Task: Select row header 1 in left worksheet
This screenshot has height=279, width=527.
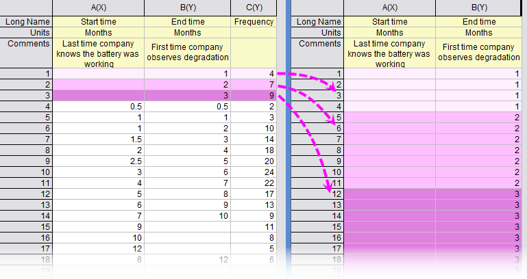Action: (x=26, y=74)
